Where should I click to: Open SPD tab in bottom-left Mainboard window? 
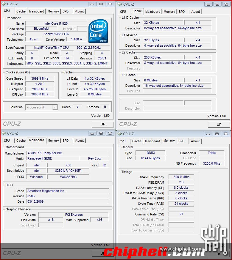point(66,141)
